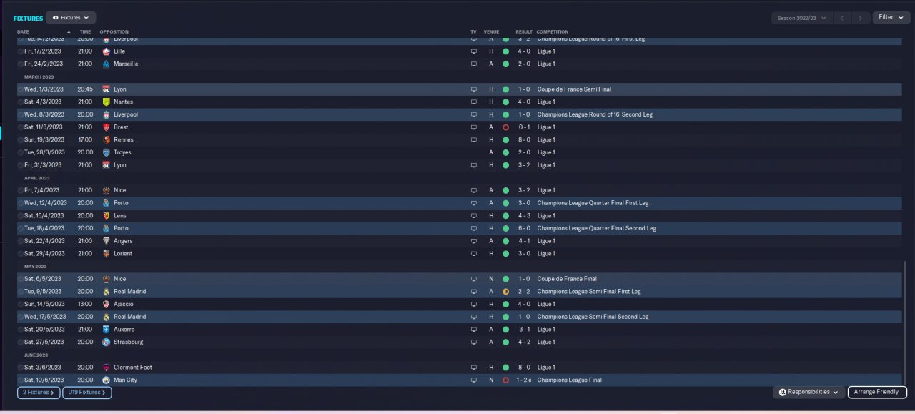The width and height of the screenshot is (915, 414).
Task: Click the TV icon on the Lille row
Action: click(x=473, y=51)
